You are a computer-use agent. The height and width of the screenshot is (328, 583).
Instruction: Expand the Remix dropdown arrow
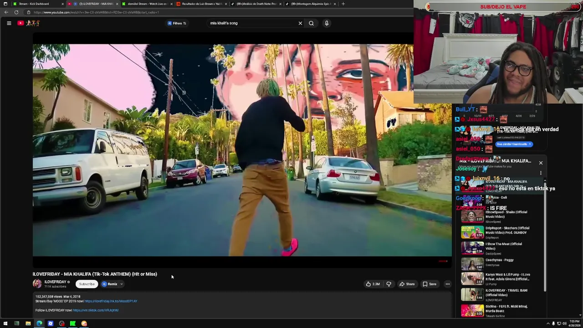click(122, 284)
